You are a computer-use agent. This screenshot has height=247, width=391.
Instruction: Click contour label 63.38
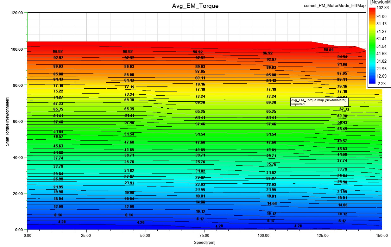click(x=342, y=116)
